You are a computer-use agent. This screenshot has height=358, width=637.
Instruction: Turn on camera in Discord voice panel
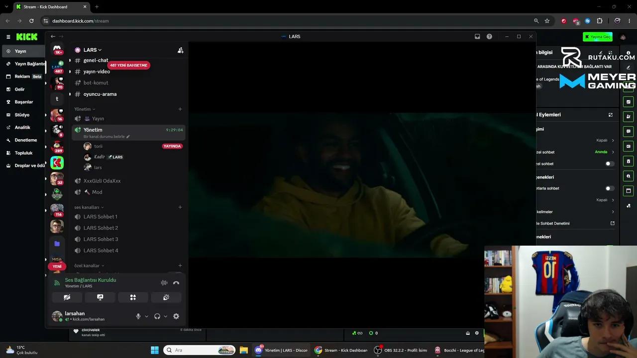(x=67, y=297)
